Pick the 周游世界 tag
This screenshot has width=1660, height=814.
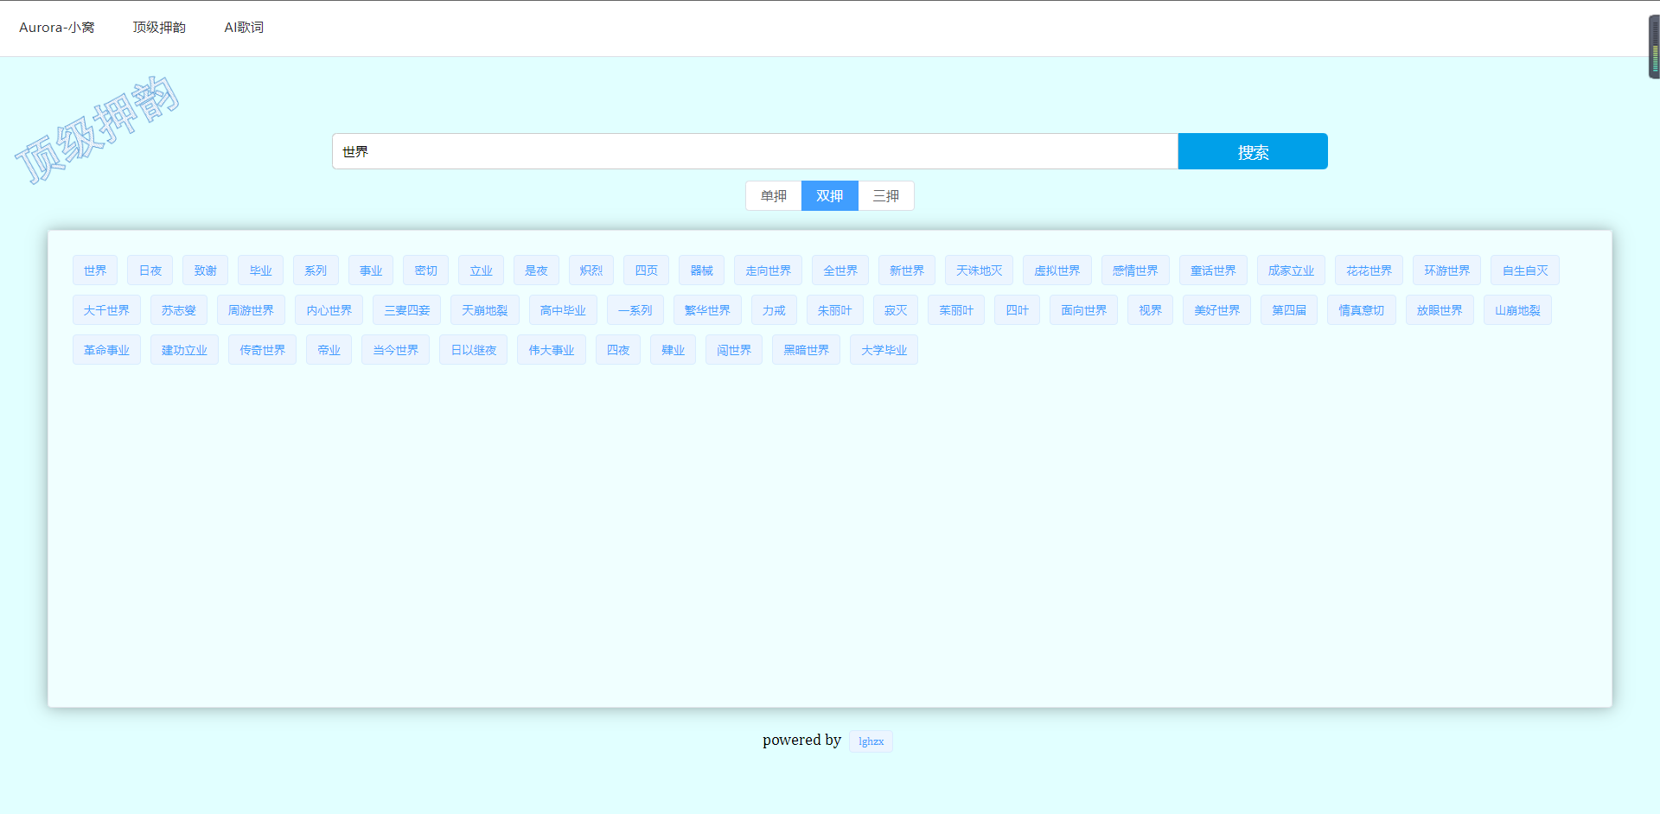pyautogui.click(x=251, y=310)
